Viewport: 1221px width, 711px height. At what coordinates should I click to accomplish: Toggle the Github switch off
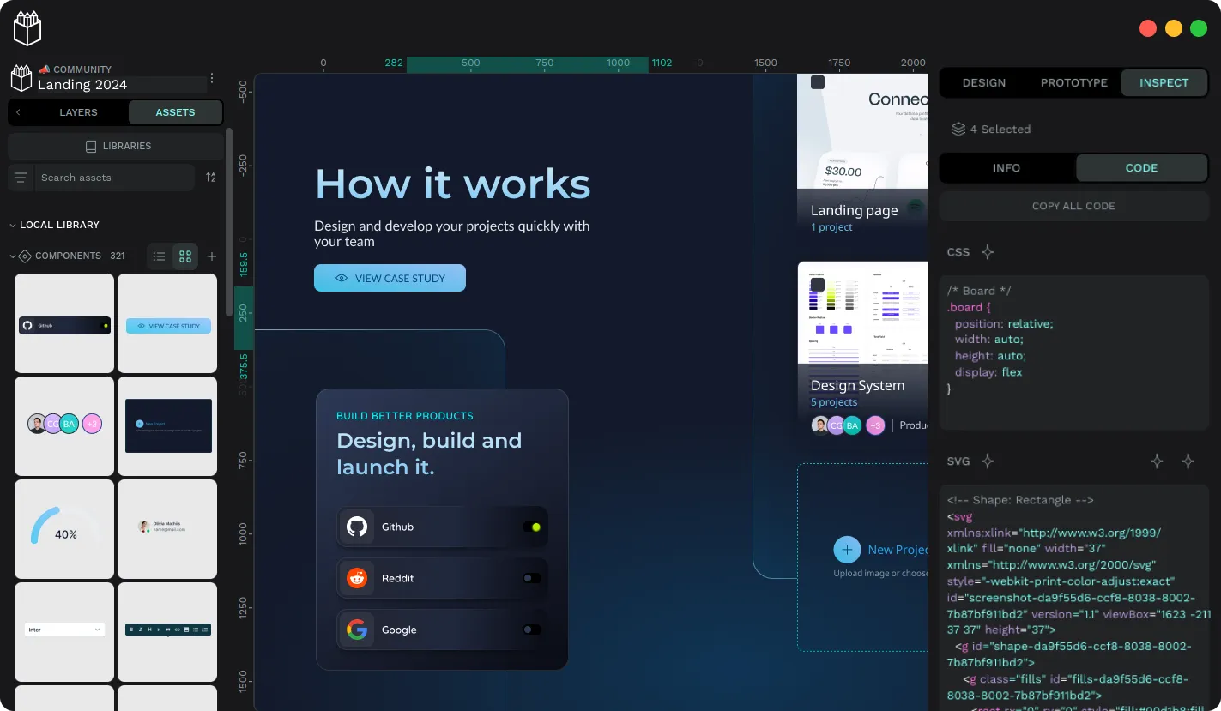[532, 527]
